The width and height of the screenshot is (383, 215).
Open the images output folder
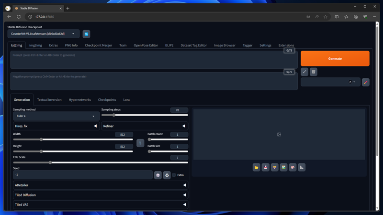click(256, 168)
